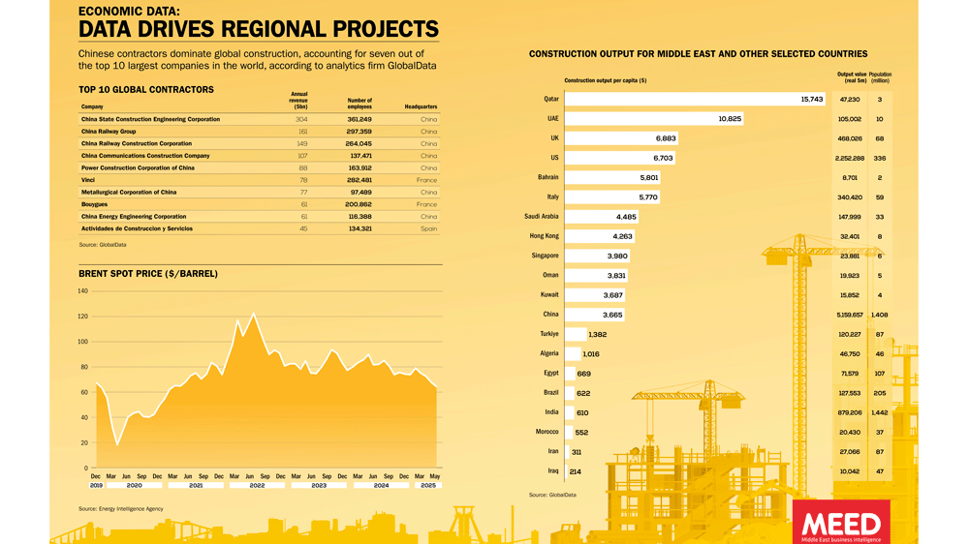The width and height of the screenshot is (969, 544).
Task: Click the Saudi Arabia country label
Action: click(x=542, y=217)
